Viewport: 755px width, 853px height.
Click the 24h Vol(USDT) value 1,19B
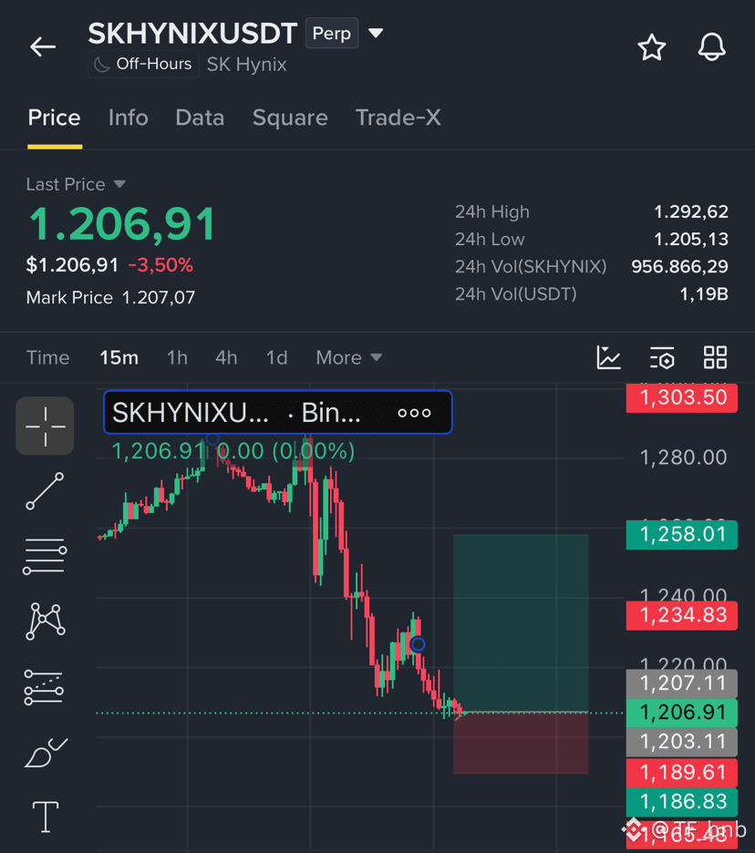(x=704, y=293)
